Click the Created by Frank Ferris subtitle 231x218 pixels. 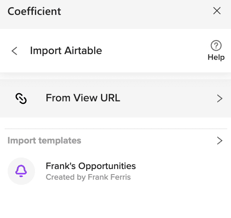pos(88,177)
